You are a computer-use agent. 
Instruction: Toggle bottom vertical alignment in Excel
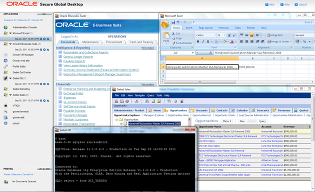251,35
